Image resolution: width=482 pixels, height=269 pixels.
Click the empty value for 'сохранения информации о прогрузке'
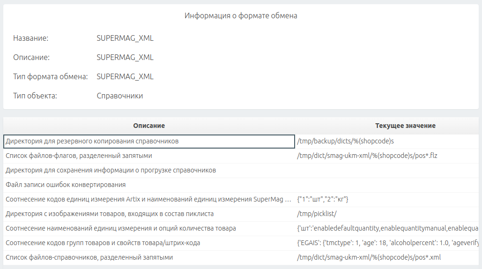click(387, 170)
